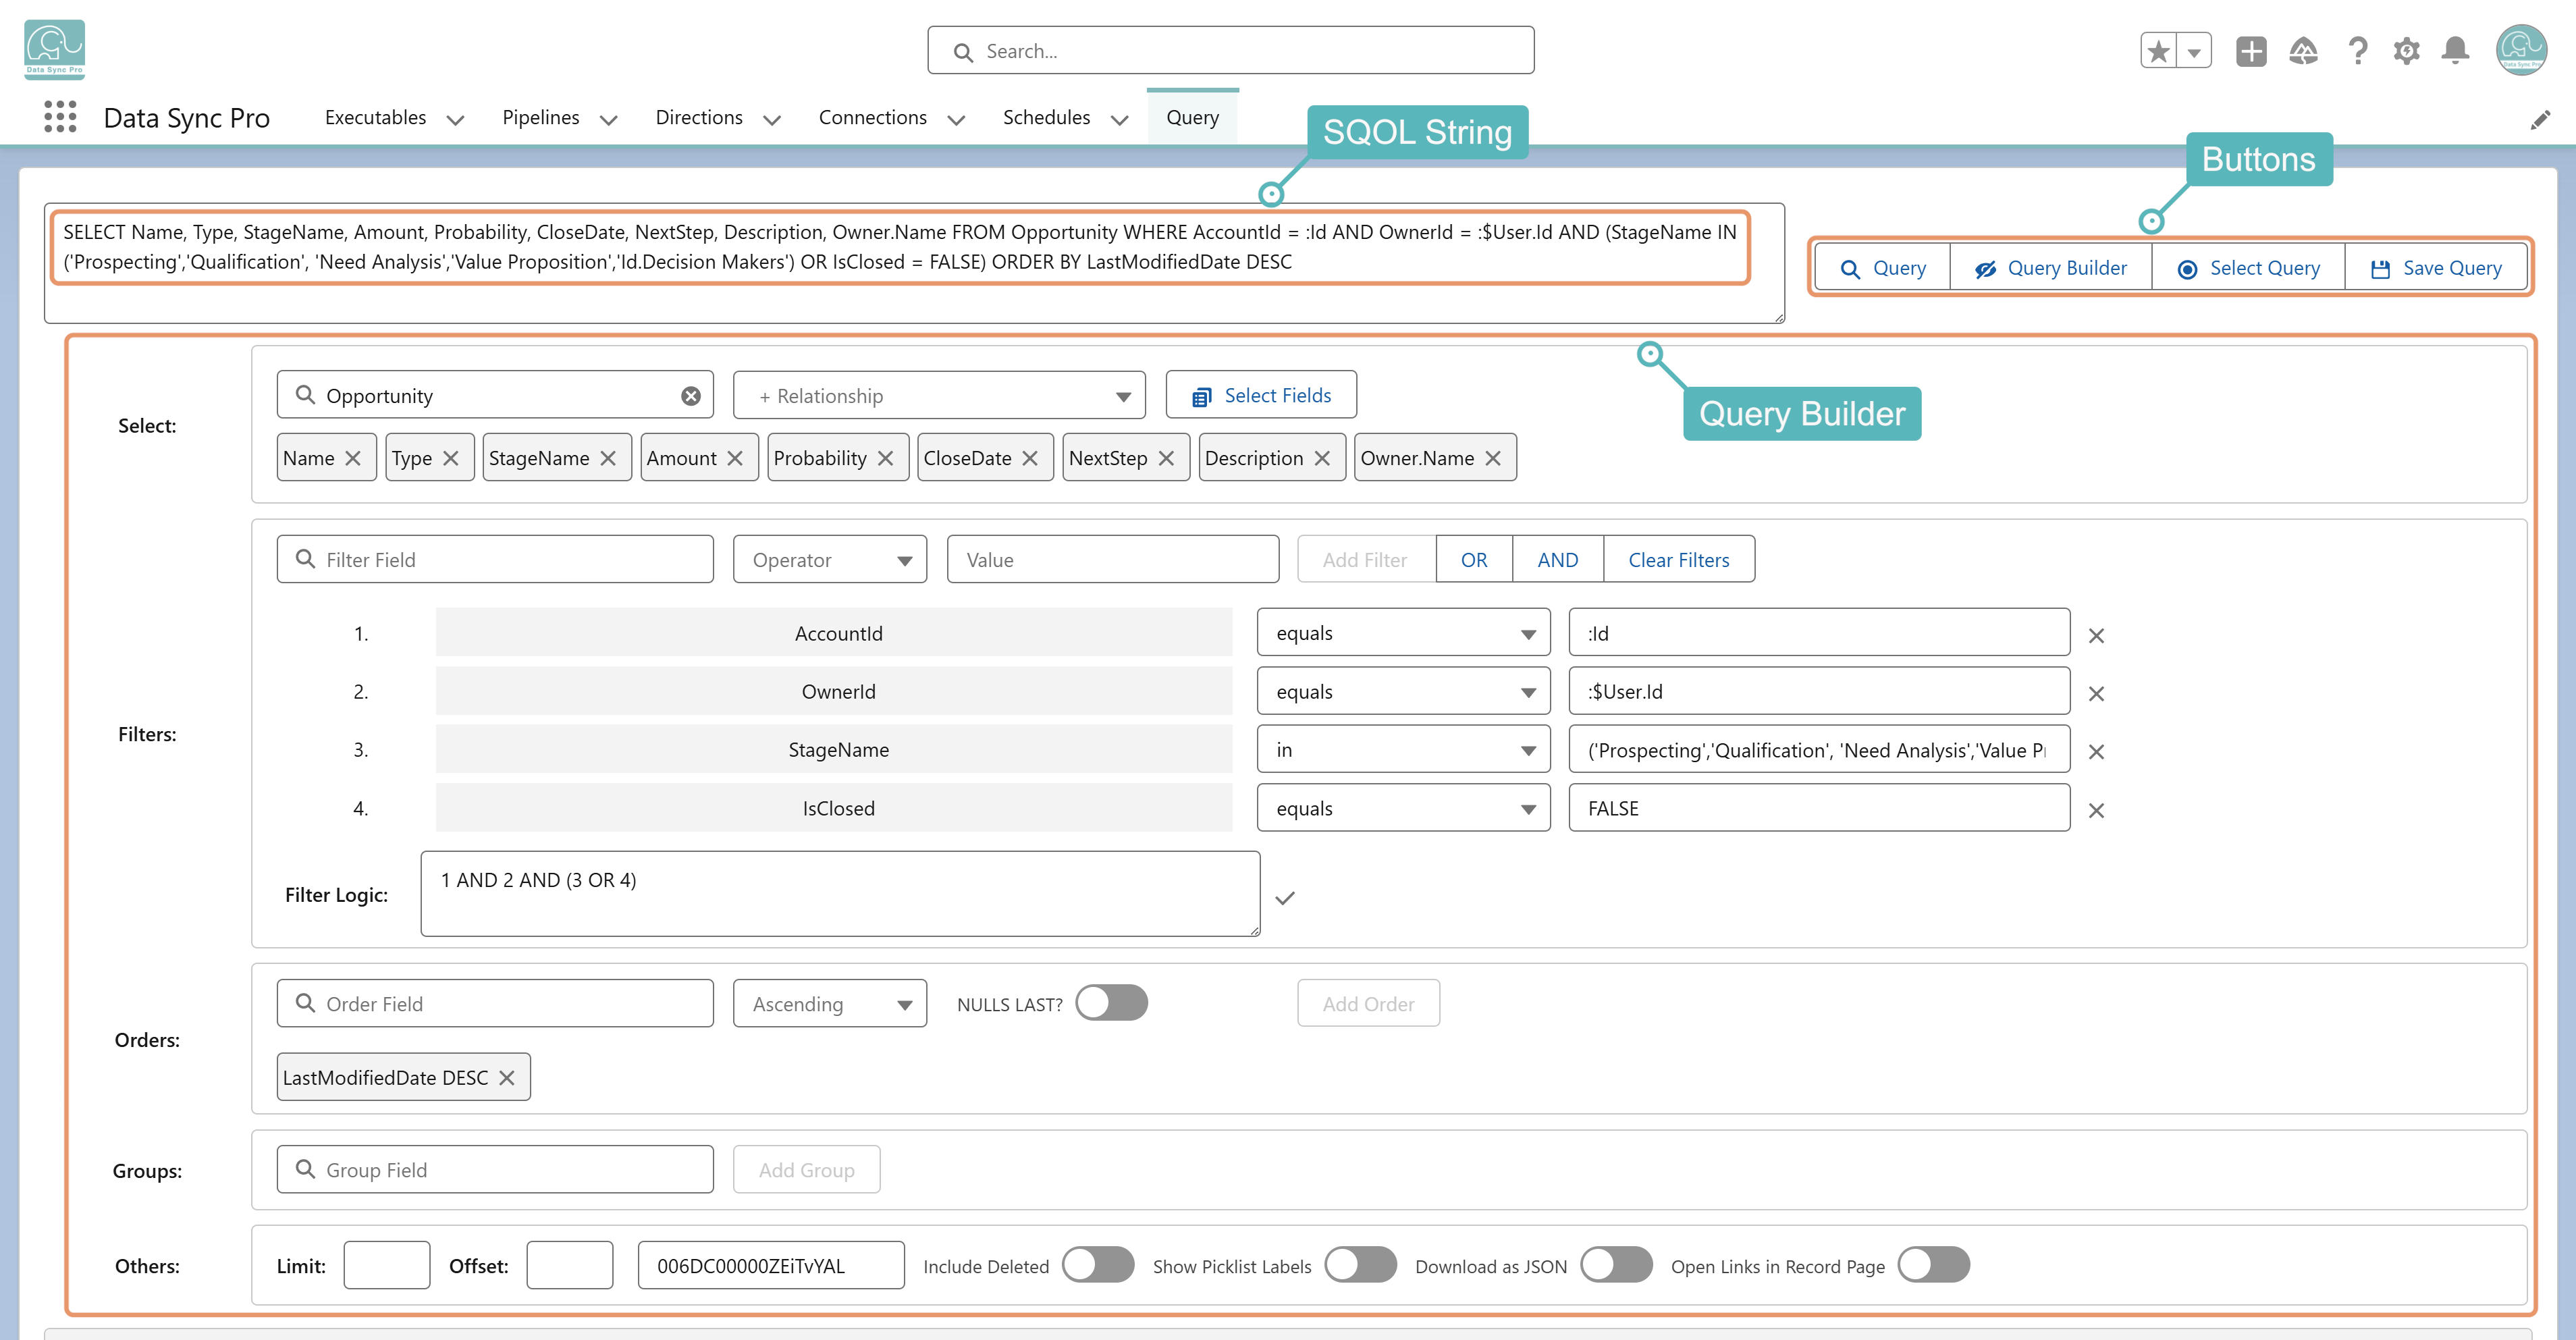Click the Clear Filters button

tap(1678, 560)
